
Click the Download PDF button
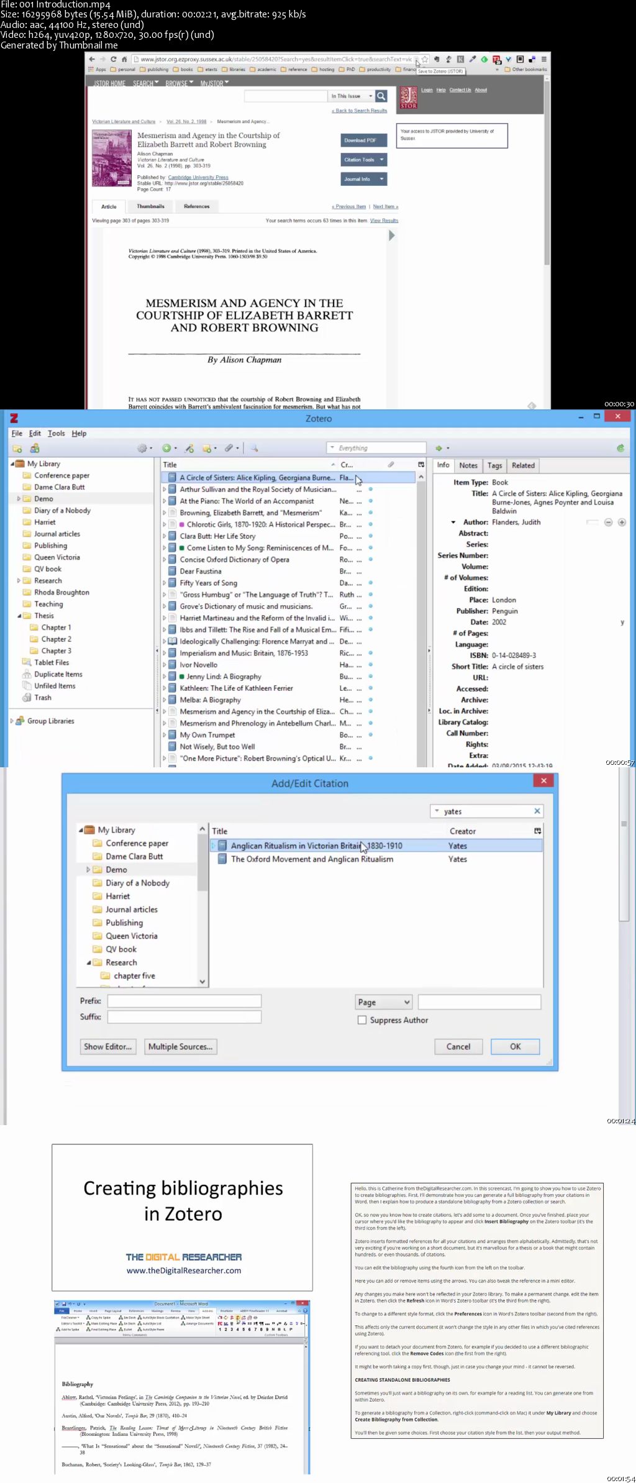click(x=364, y=140)
